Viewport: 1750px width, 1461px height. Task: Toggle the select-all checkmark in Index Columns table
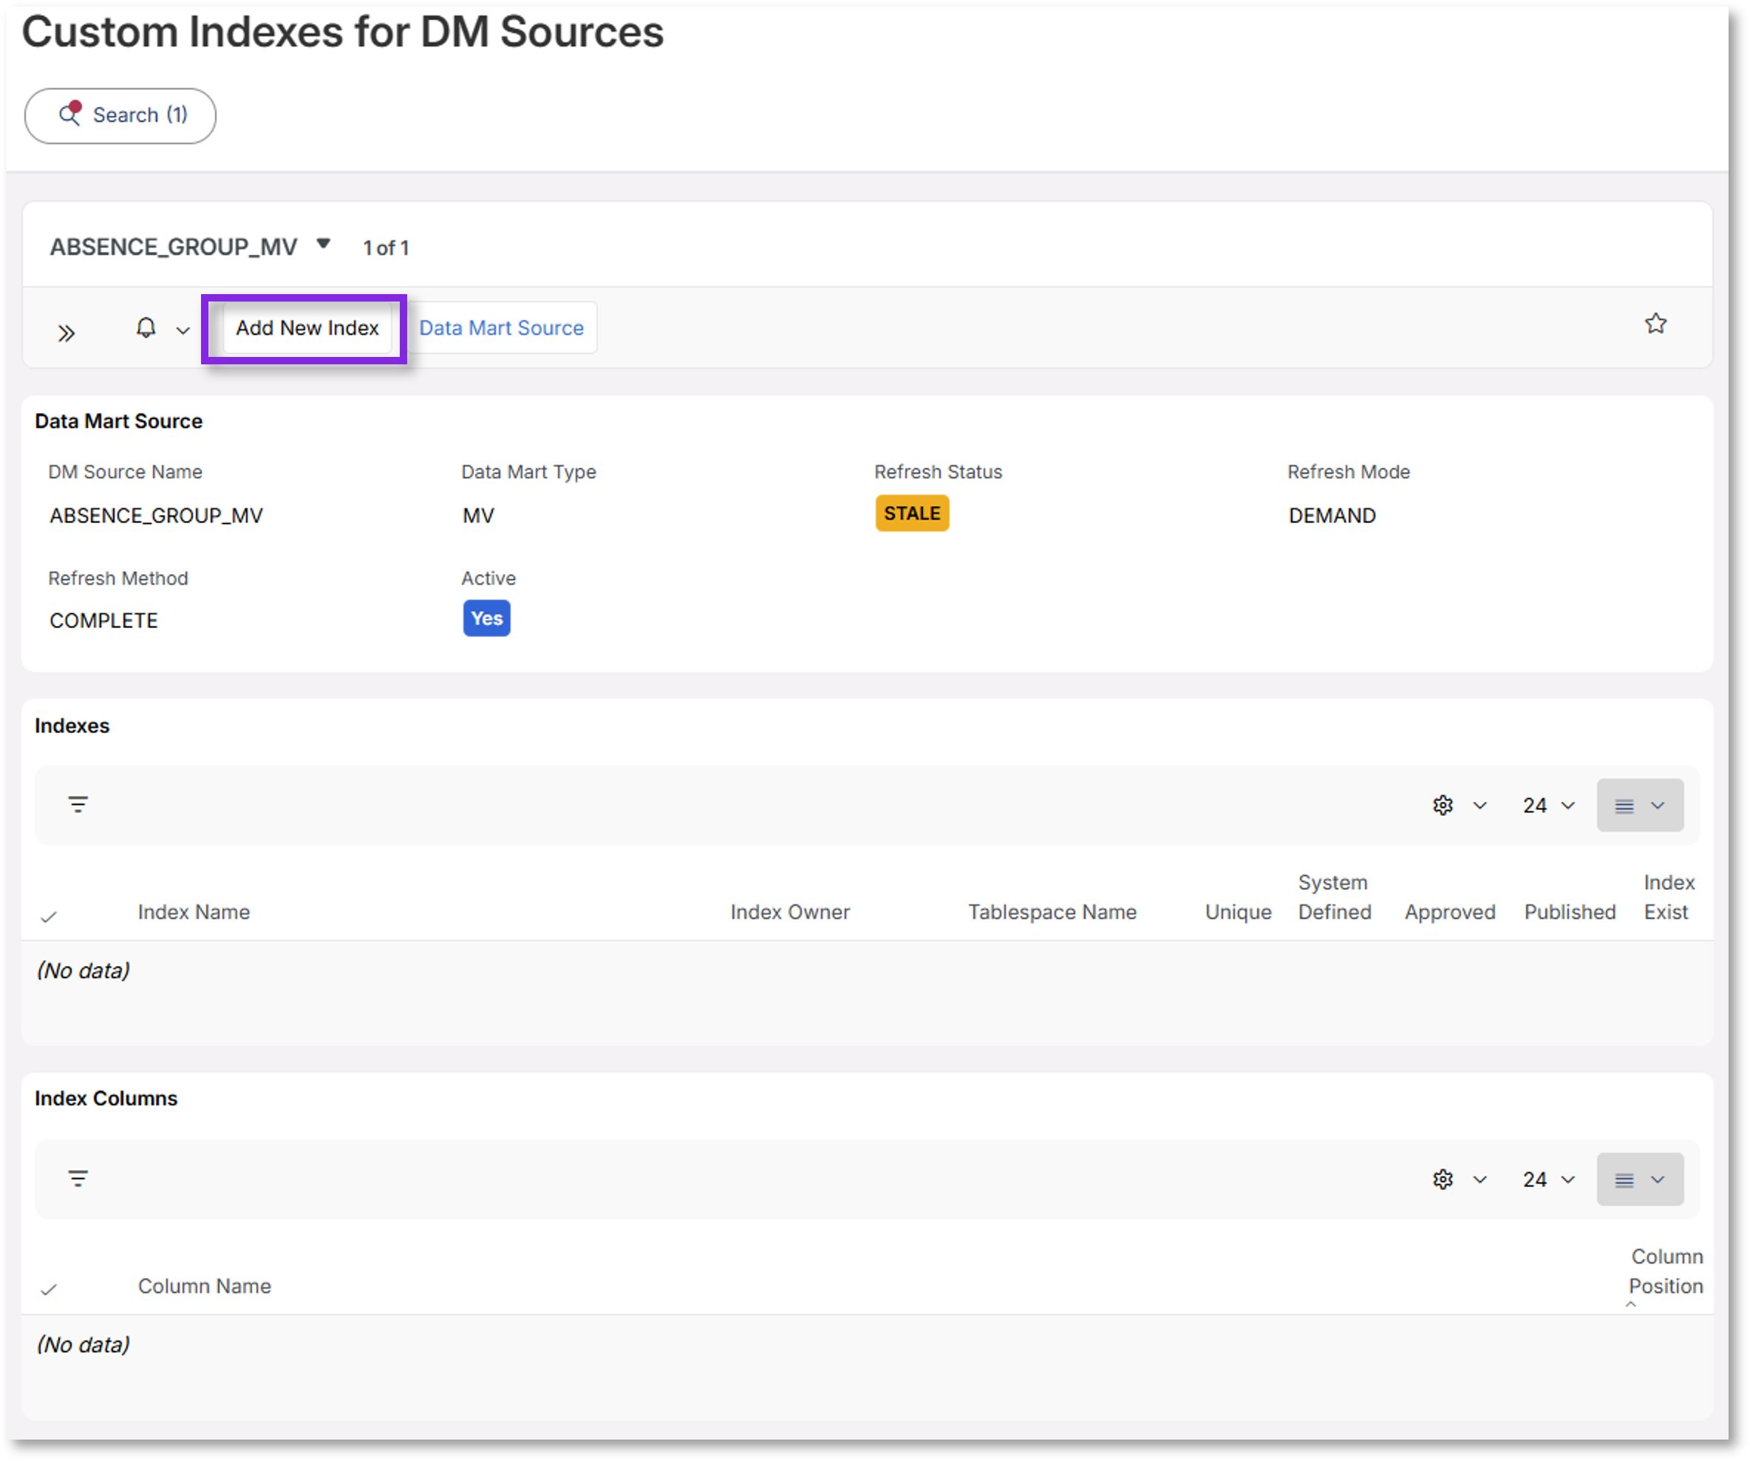tap(50, 1290)
